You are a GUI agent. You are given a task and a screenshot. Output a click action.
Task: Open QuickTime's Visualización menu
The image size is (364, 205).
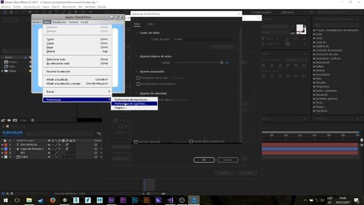pyautogui.click(x=59, y=22)
